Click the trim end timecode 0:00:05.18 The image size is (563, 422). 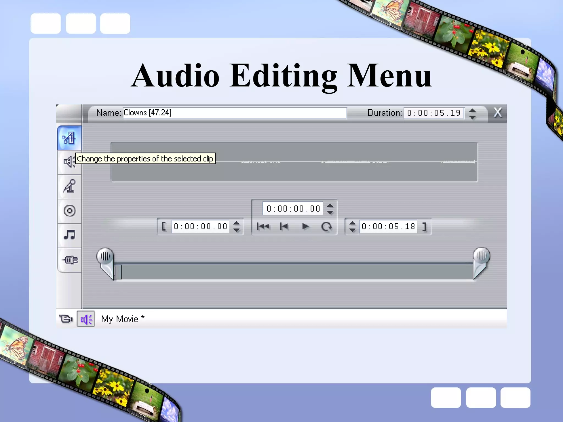388,226
